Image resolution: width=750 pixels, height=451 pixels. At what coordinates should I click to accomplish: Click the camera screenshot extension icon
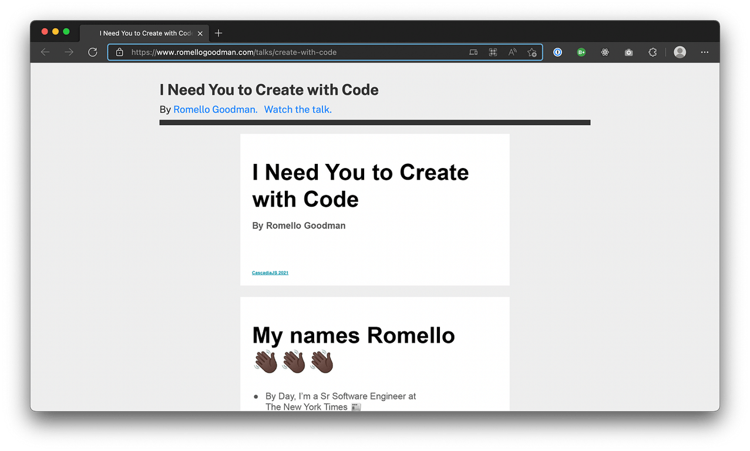(628, 52)
